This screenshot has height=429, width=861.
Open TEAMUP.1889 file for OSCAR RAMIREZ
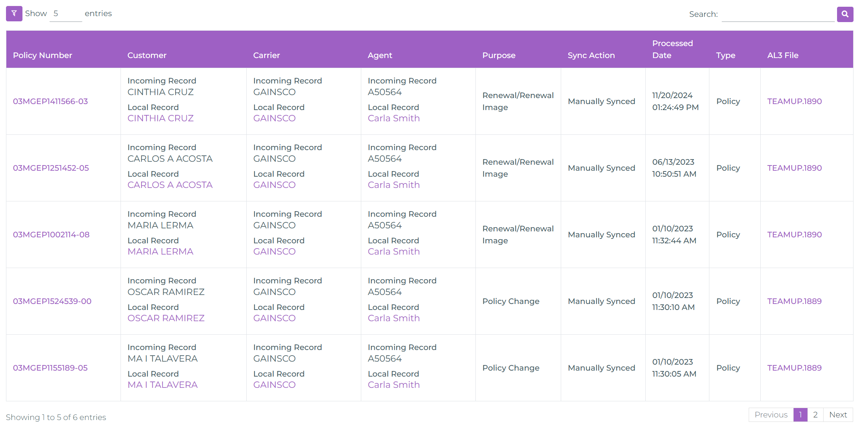click(794, 301)
